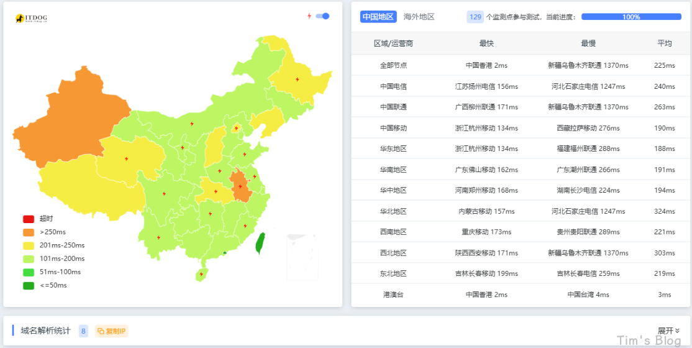The image size is (692, 348).
Task: Click the lightning marker on Yunnan
Action: click(158, 237)
